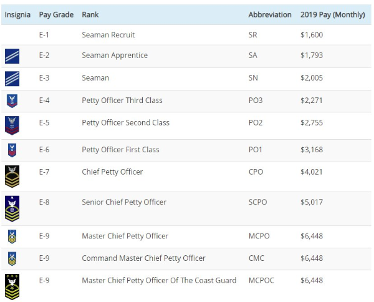The height and width of the screenshot is (302, 374).
Task: Select the Rank column header
Action: pos(90,14)
